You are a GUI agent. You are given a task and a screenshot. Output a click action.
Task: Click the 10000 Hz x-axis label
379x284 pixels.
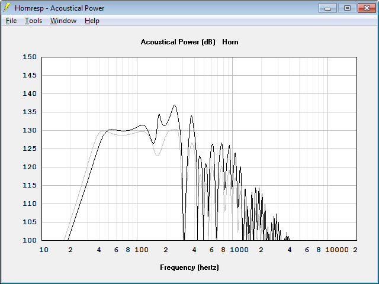coord(337,250)
